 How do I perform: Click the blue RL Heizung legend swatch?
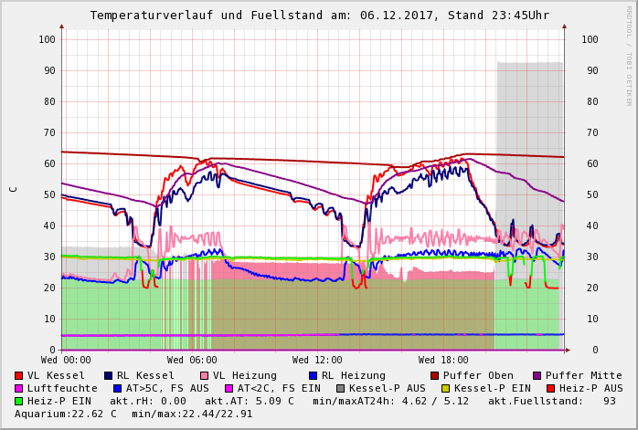click(313, 375)
